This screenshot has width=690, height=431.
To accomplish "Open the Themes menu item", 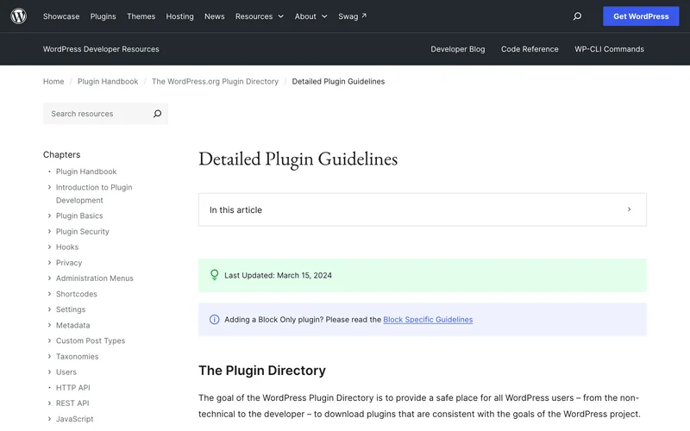I will [x=141, y=16].
